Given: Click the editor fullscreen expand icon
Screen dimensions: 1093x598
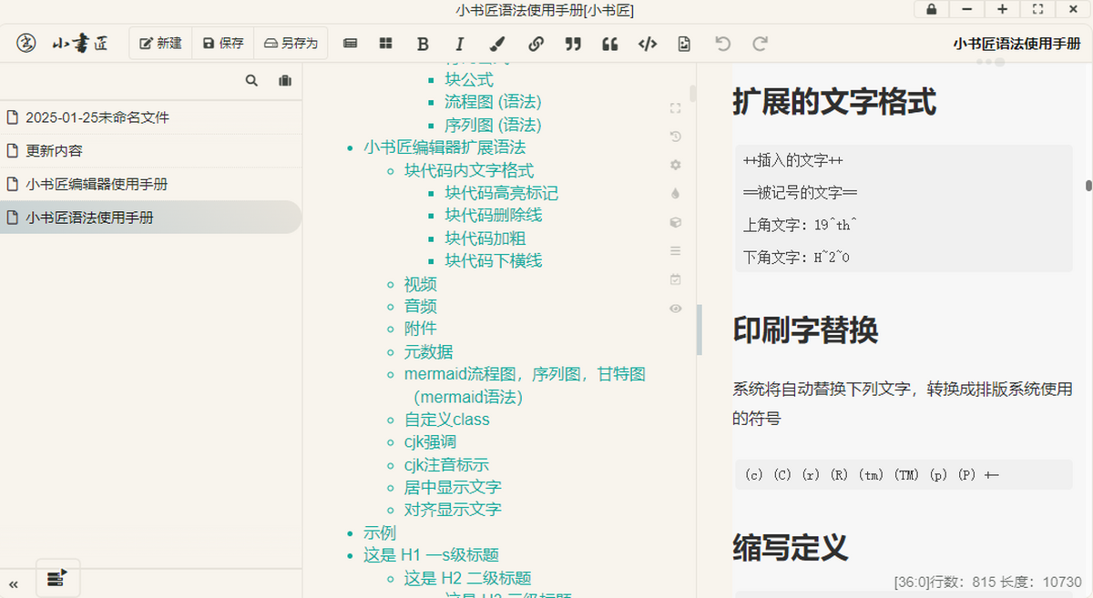Looking at the screenshot, I should [x=675, y=108].
